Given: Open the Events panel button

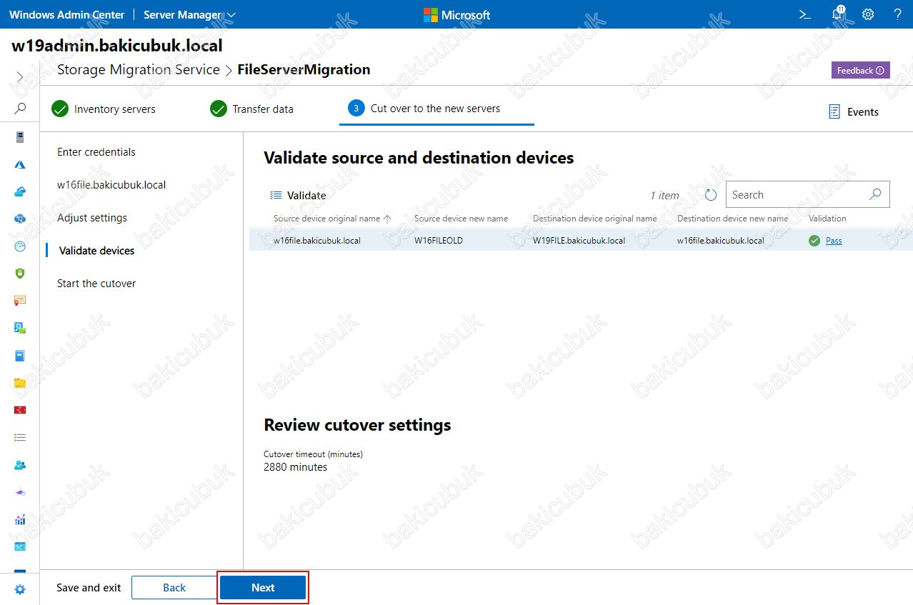Looking at the screenshot, I should click(854, 111).
